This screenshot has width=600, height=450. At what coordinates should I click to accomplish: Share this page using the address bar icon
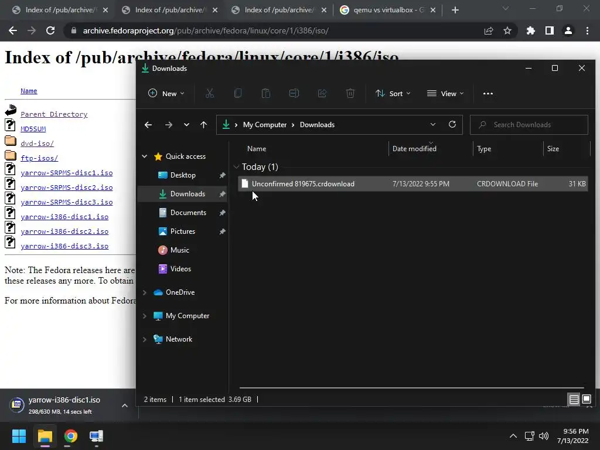tap(489, 30)
